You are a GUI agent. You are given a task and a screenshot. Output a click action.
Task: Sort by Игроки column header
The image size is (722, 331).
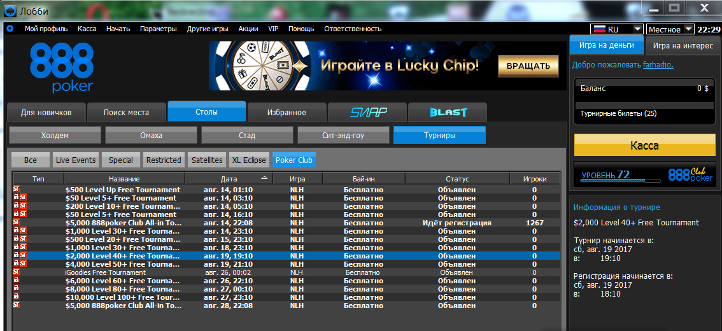click(535, 179)
